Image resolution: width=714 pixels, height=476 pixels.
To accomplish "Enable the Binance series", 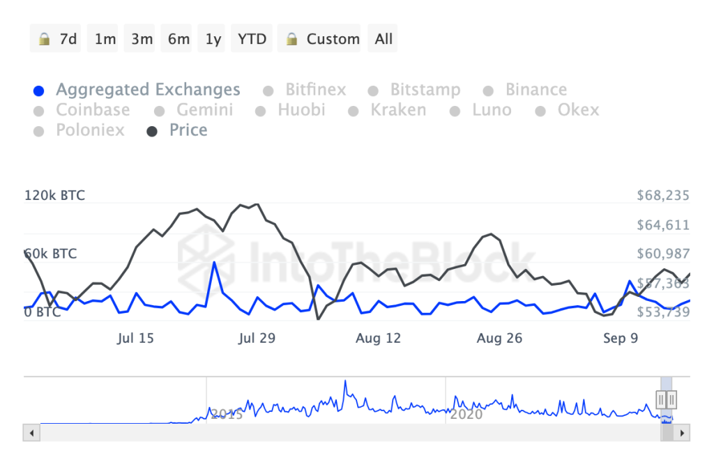I will [535, 90].
